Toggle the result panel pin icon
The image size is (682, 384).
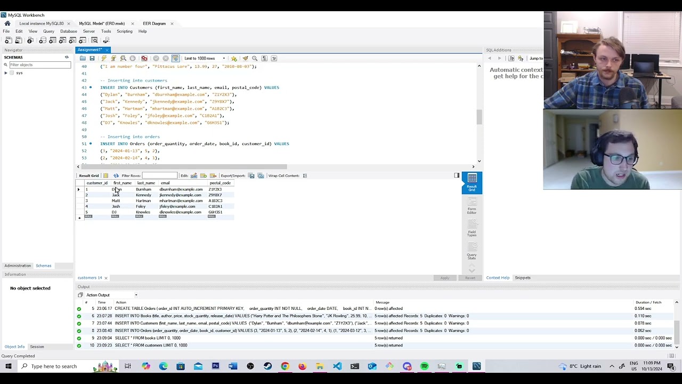pyautogui.click(x=457, y=175)
